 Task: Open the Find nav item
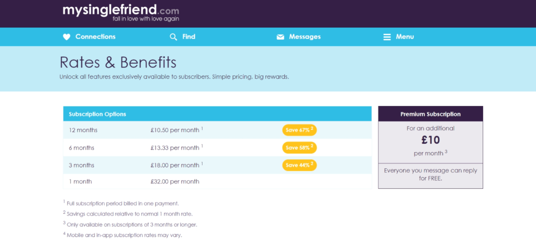[188, 37]
